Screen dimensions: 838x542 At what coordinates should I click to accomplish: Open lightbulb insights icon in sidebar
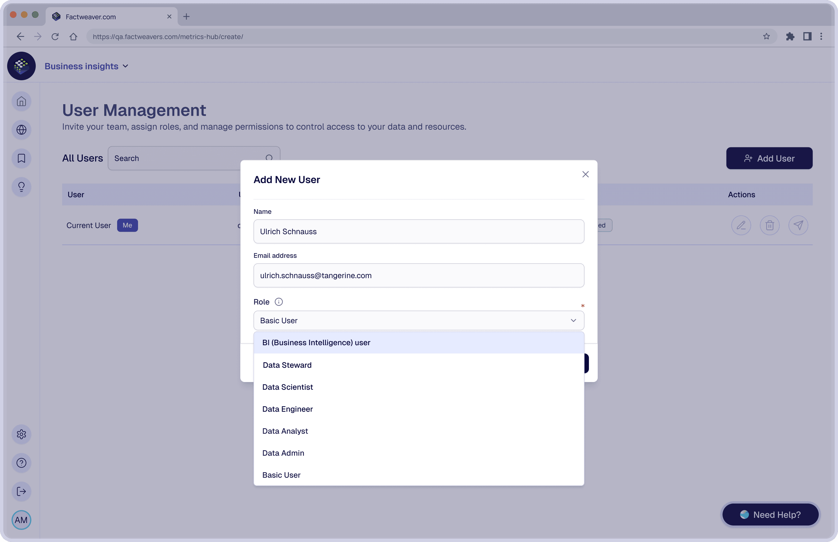21,187
